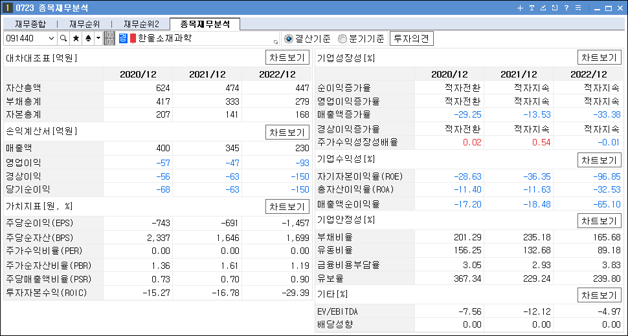Switch to 재무종합 tab
Viewport: 628px width, 336px height.
point(30,25)
